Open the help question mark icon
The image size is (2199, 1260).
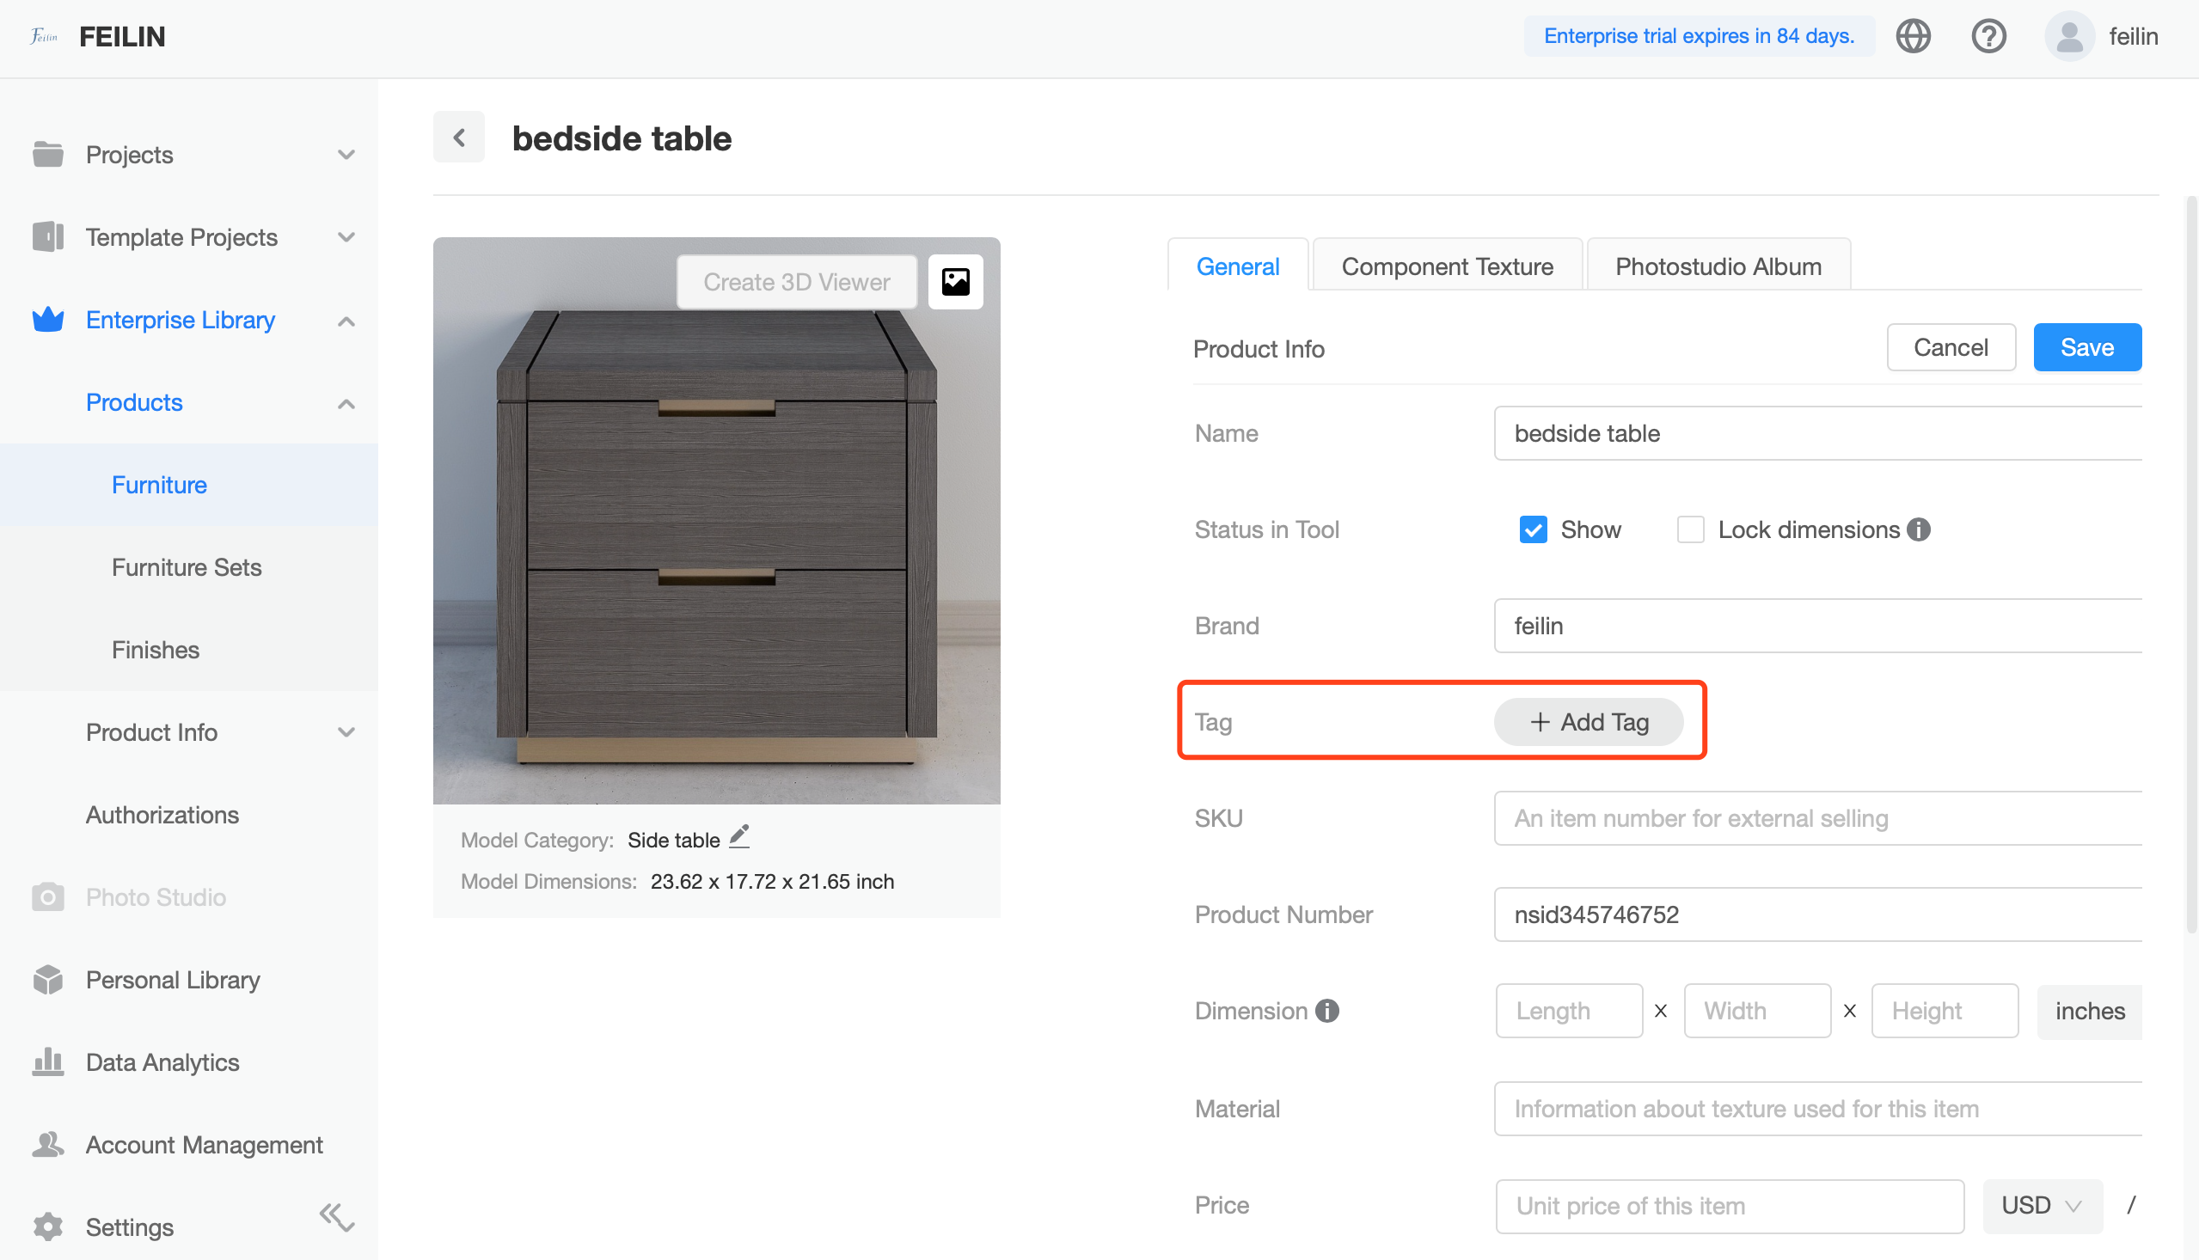point(1988,36)
